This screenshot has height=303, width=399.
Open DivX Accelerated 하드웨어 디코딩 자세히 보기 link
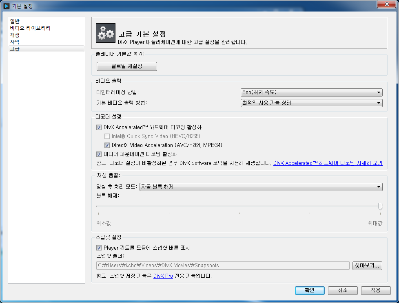(328, 163)
